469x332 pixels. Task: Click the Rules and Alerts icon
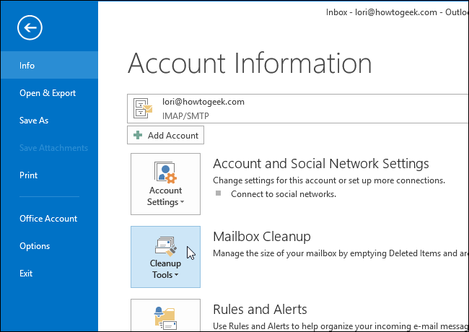165,316
